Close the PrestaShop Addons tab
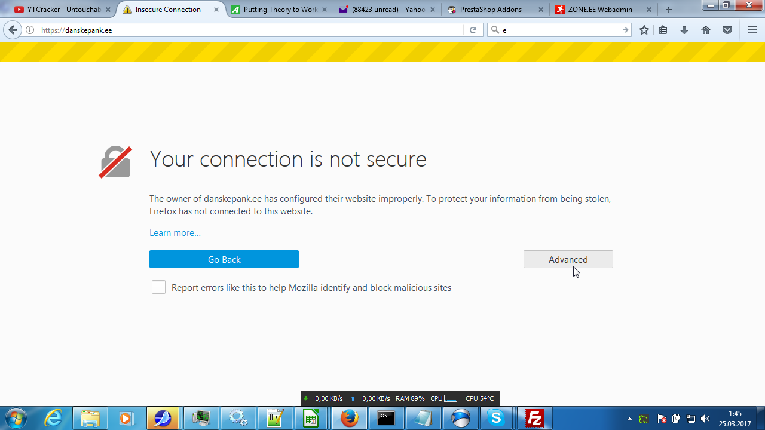The width and height of the screenshot is (765, 430). (540, 10)
